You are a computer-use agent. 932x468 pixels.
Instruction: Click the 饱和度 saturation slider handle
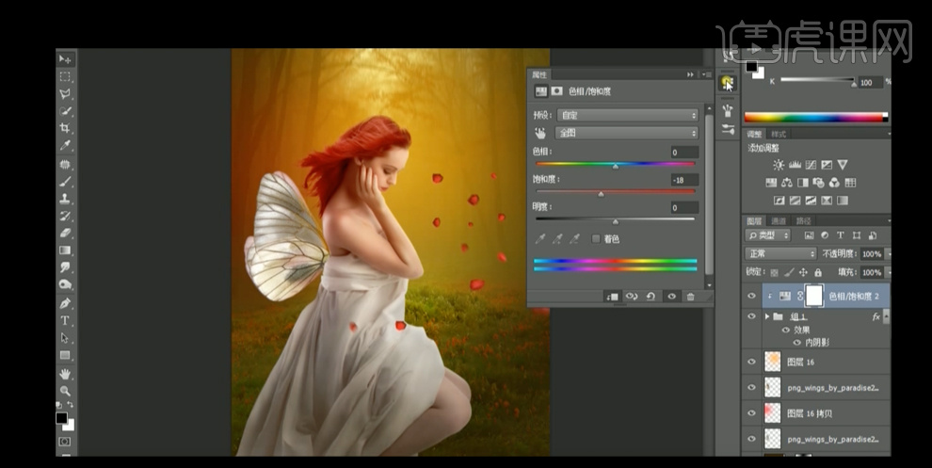click(602, 194)
